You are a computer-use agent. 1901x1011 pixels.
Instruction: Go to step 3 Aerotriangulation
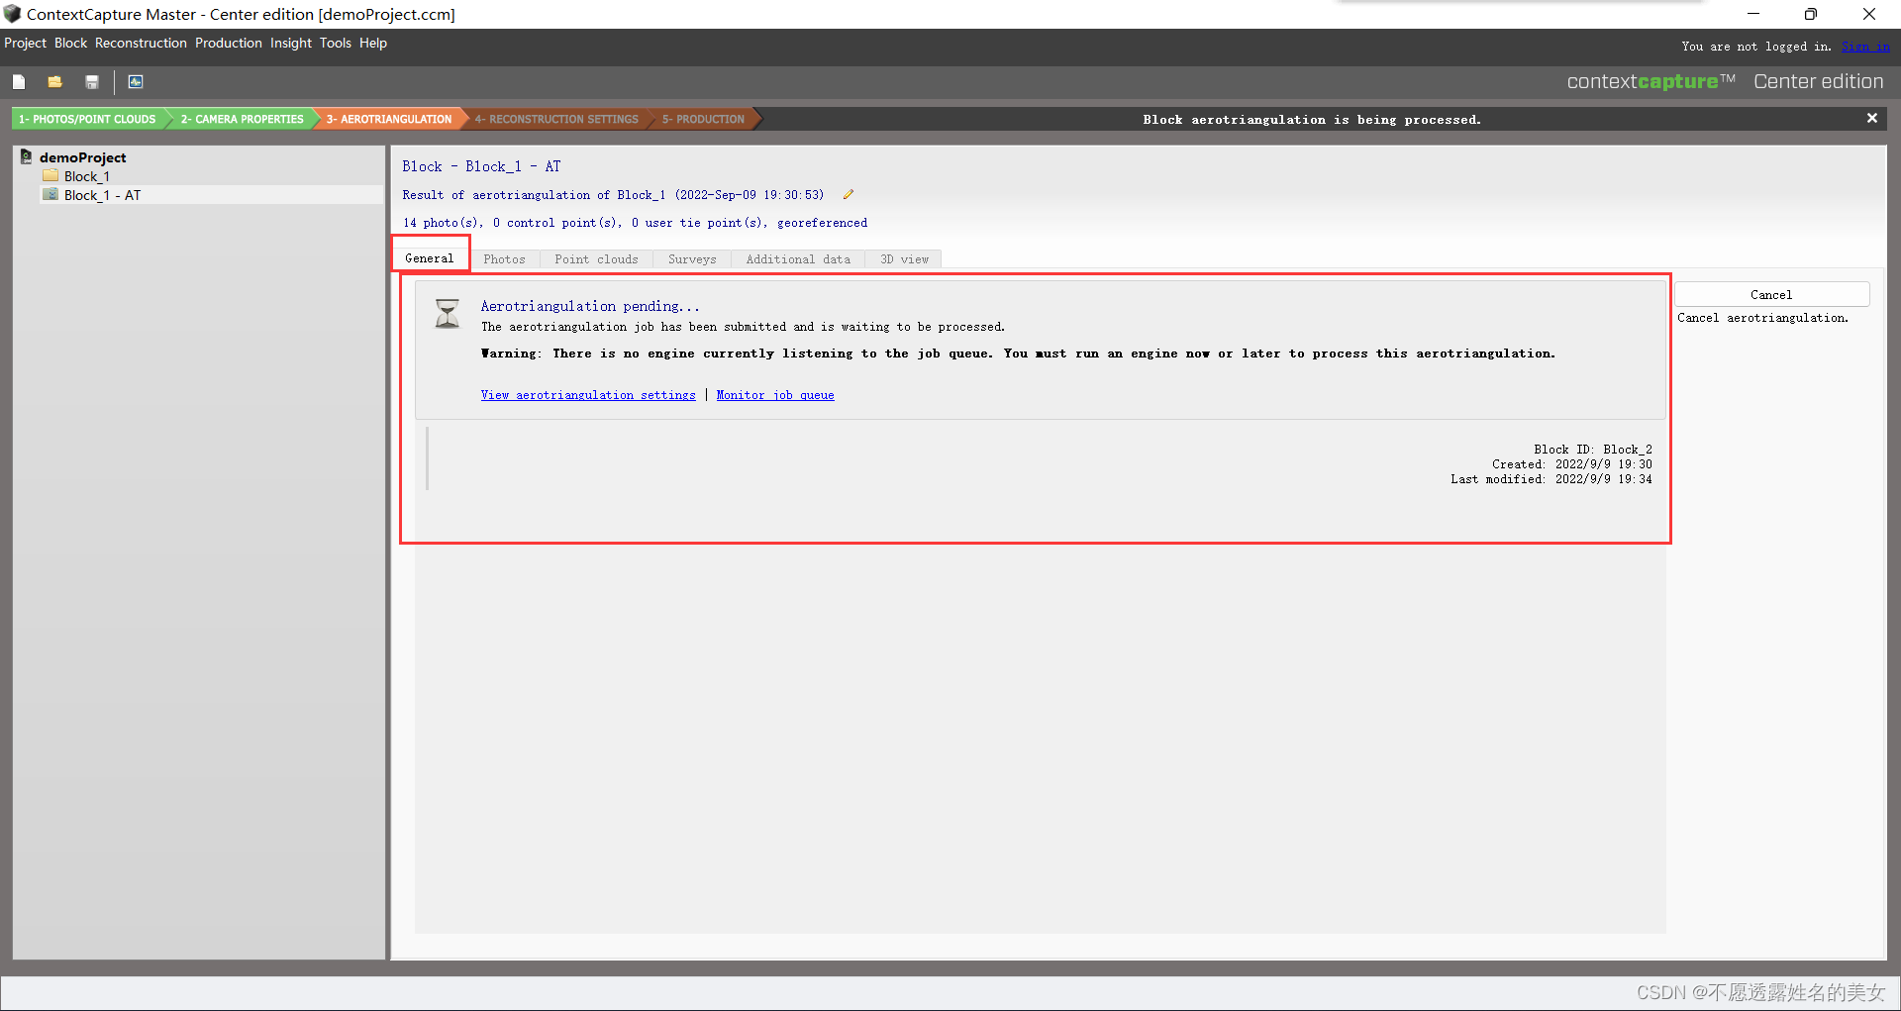(x=389, y=119)
